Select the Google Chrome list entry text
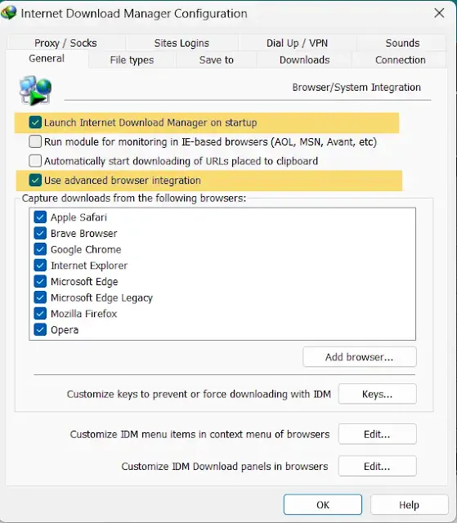 86,249
